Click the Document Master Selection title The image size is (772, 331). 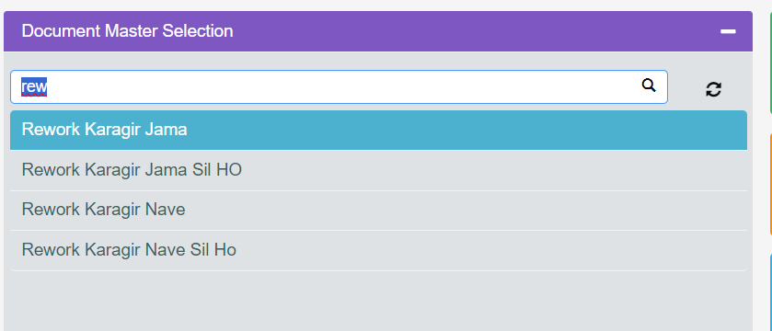(x=127, y=31)
